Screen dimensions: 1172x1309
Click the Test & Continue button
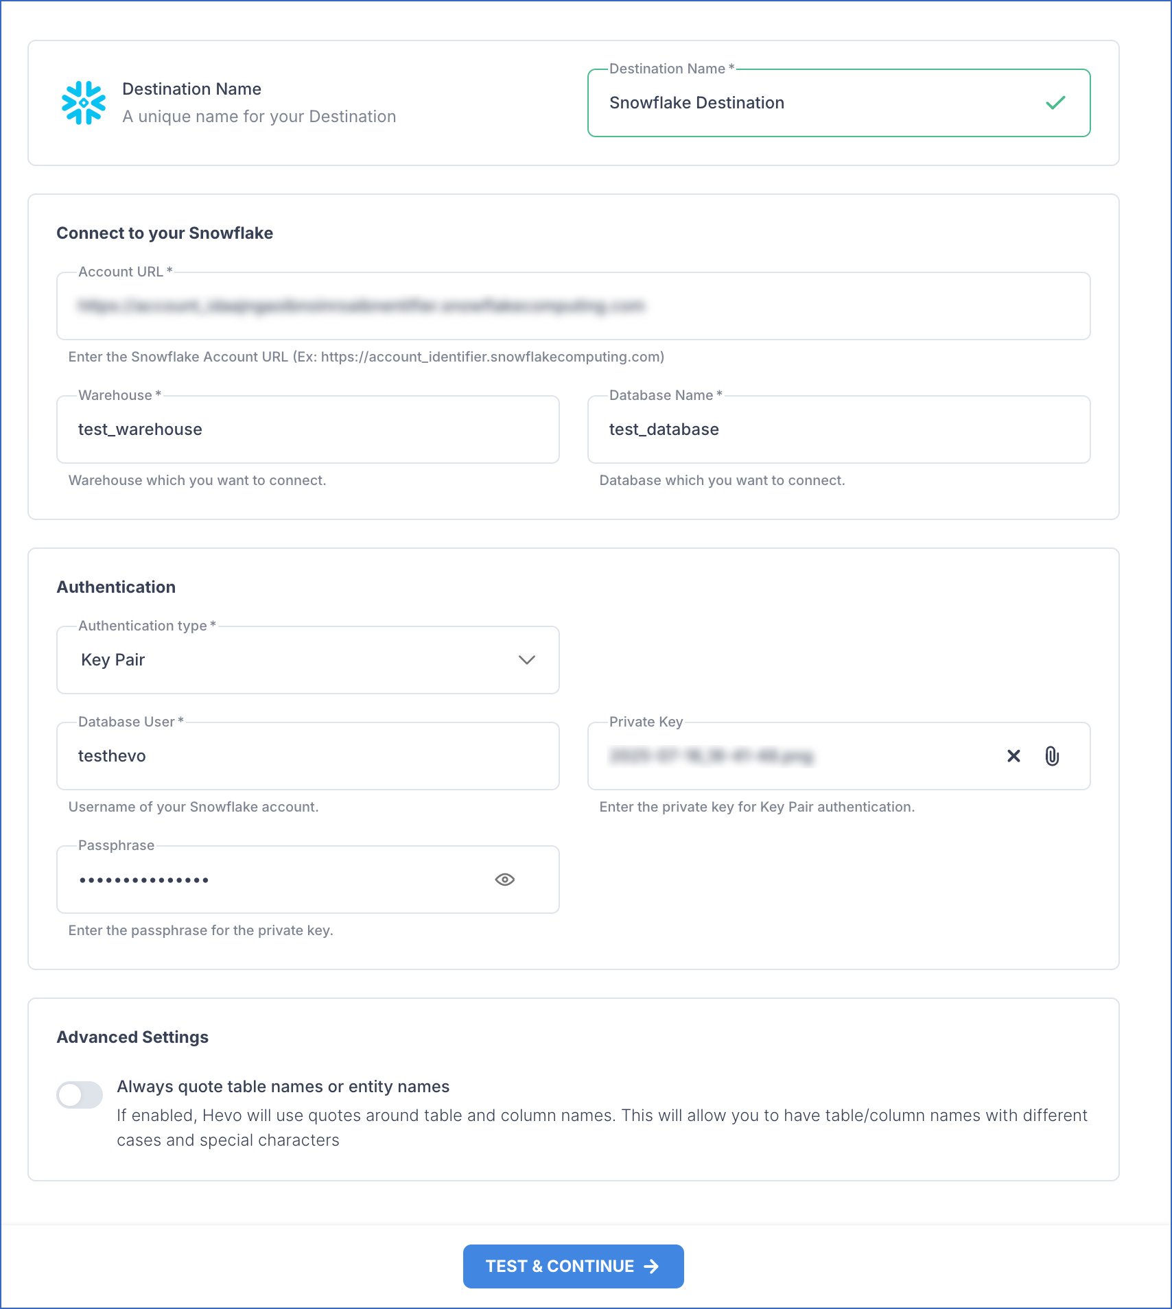pos(573,1266)
